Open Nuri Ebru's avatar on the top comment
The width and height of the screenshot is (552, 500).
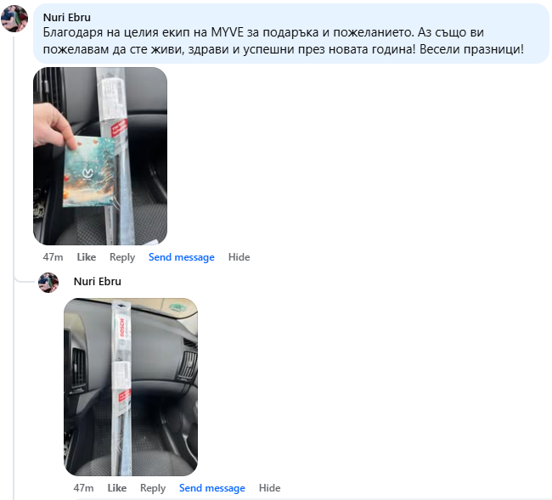(14, 19)
